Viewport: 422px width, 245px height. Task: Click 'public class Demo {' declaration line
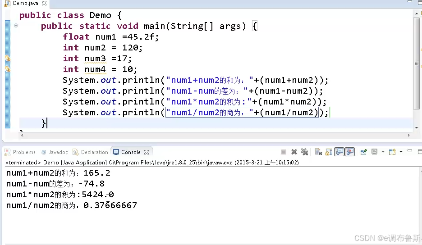[70, 15]
